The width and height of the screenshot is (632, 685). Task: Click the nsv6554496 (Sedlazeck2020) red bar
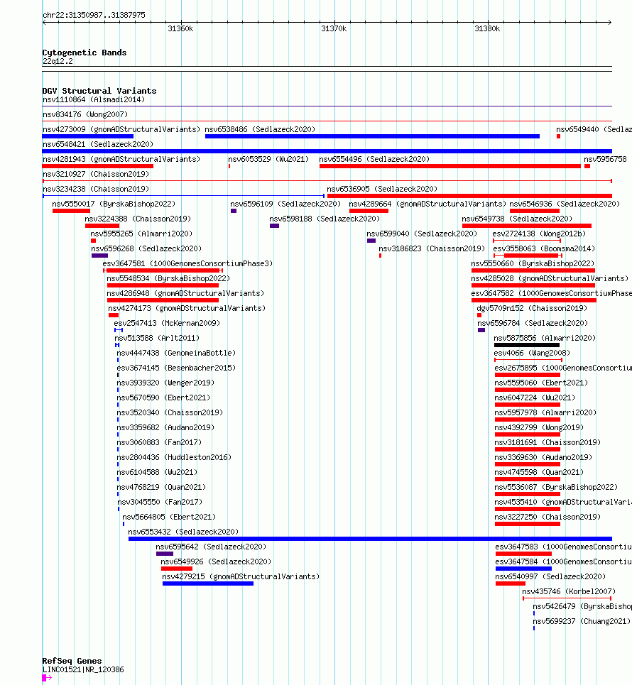click(450, 166)
